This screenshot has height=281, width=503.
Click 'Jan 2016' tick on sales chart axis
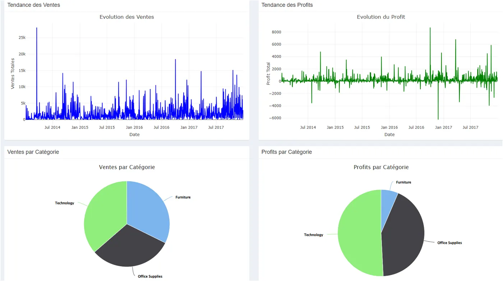click(x=134, y=127)
